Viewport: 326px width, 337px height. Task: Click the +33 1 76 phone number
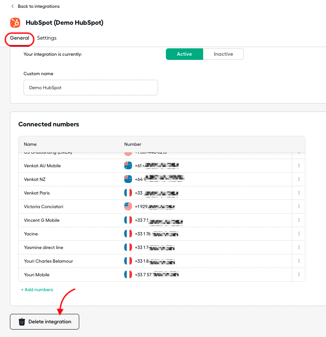pos(156,234)
